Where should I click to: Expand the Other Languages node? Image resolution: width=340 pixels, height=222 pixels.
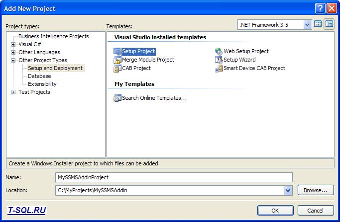[x=13, y=52]
